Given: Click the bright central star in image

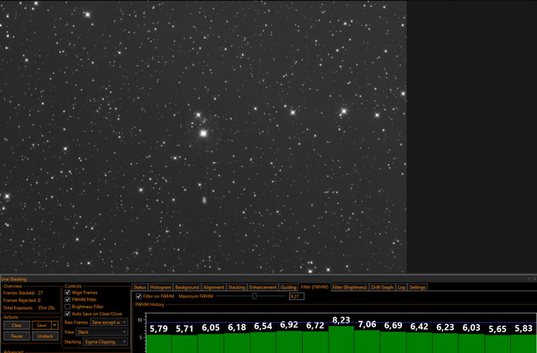Looking at the screenshot, I should (x=203, y=133).
